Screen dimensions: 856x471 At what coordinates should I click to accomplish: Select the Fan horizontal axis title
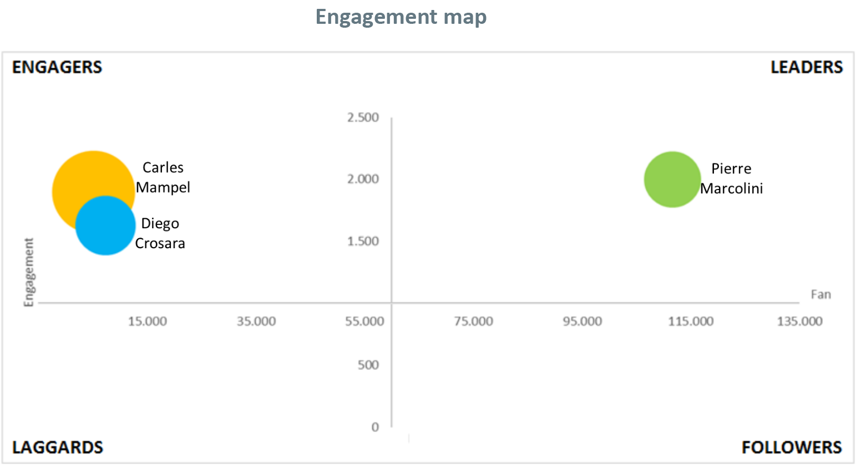click(820, 294)
